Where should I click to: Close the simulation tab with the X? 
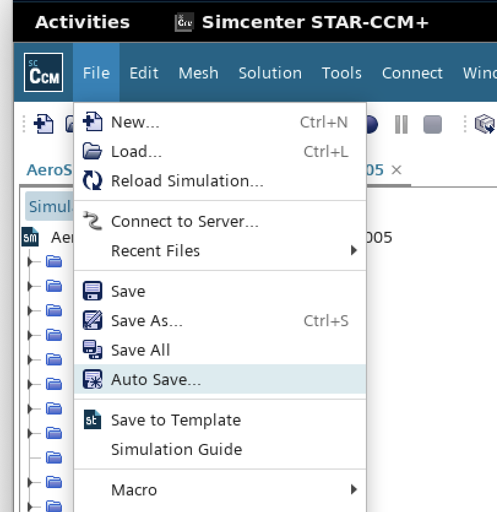click(396, 170)
